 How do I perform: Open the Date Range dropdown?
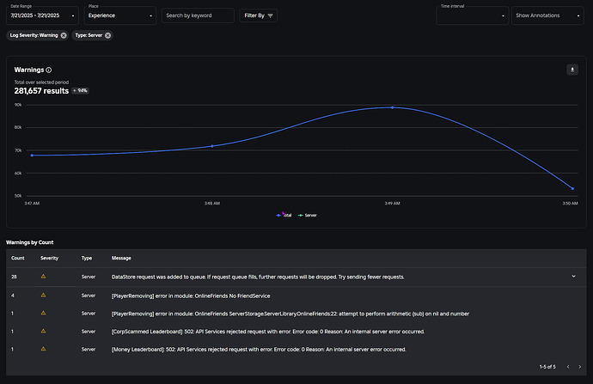click(x=43, y=15)
